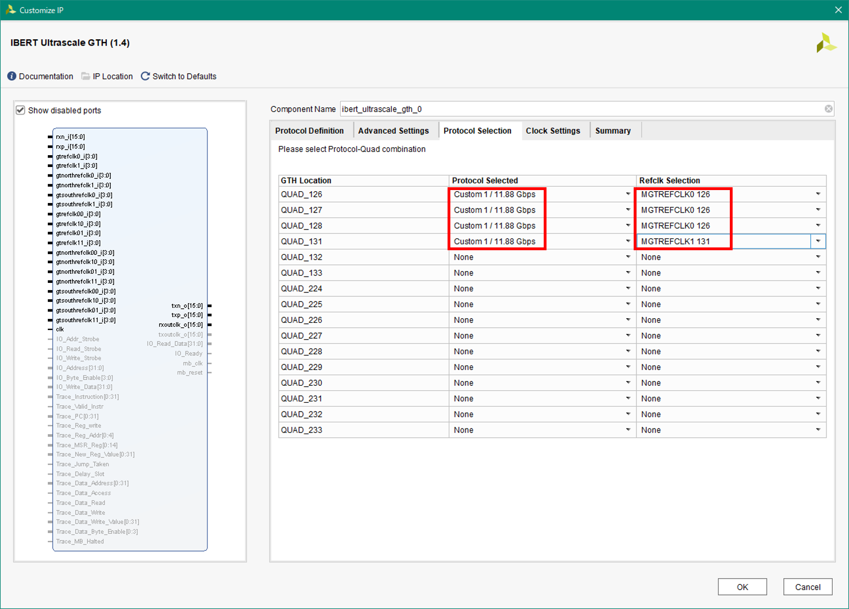Open QUAD_127 Protocol Selected dropdown
This screenshot has width=849, height=609.
[x=628, y=210]
